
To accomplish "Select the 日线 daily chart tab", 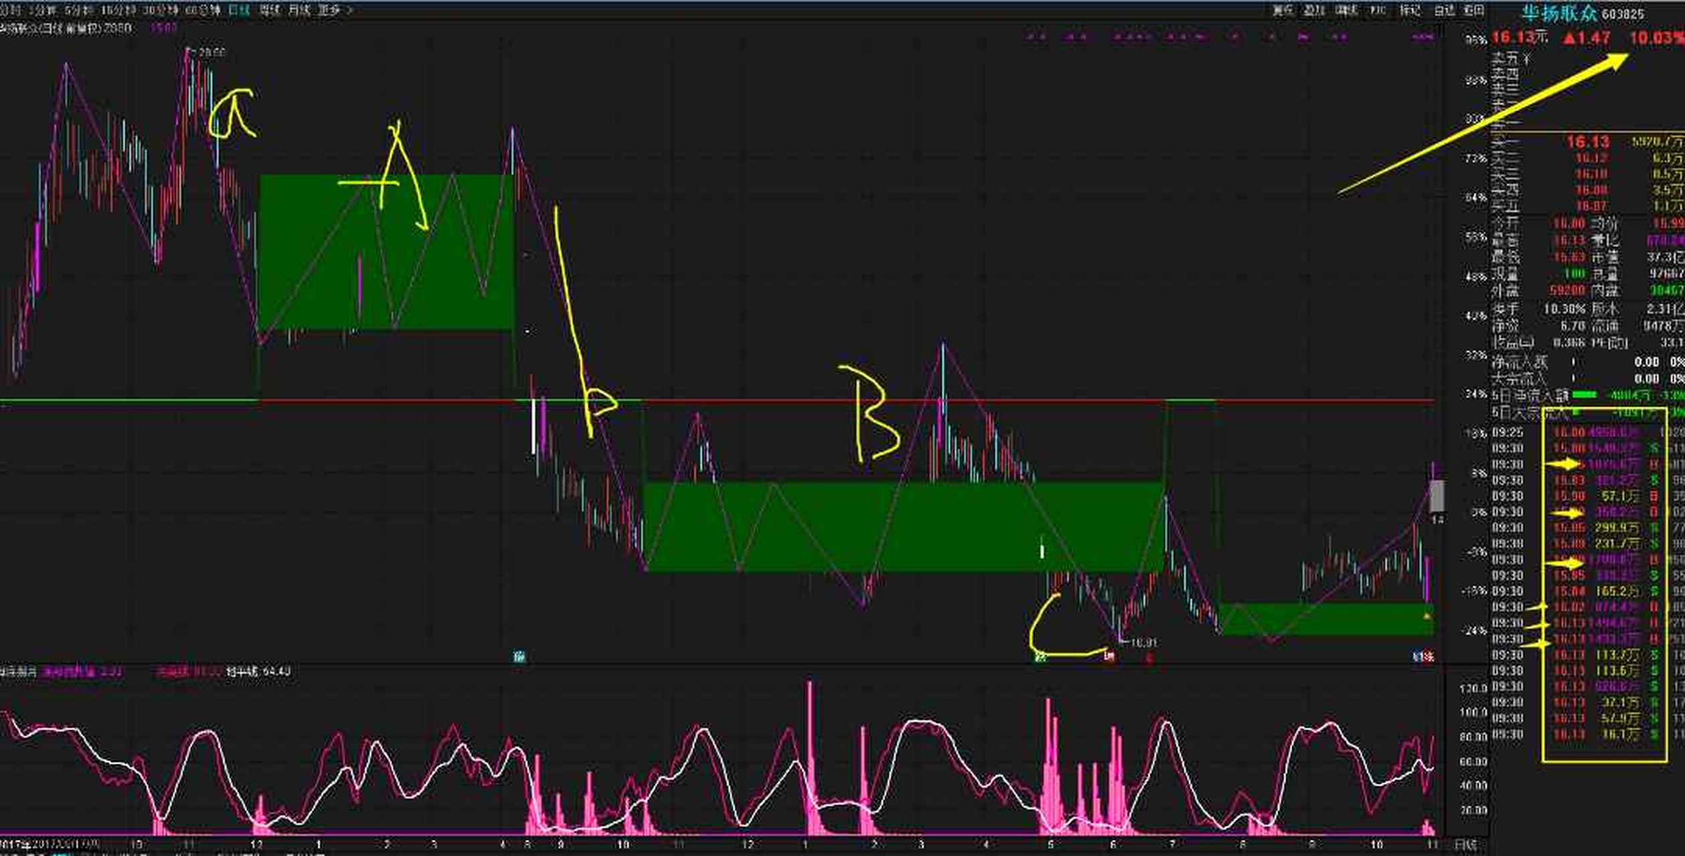I will [x=239, y=11].
